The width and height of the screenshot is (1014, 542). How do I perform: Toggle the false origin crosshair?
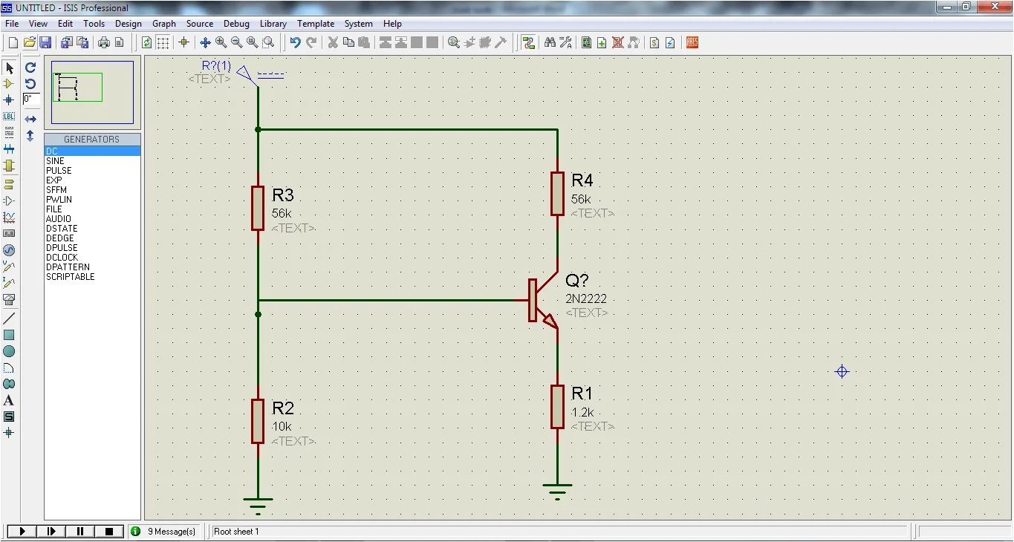click(x=184, y=43)
